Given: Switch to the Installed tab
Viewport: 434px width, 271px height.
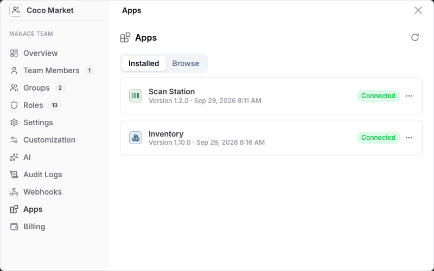Looking at the screenshot, I should pos(144,63).
